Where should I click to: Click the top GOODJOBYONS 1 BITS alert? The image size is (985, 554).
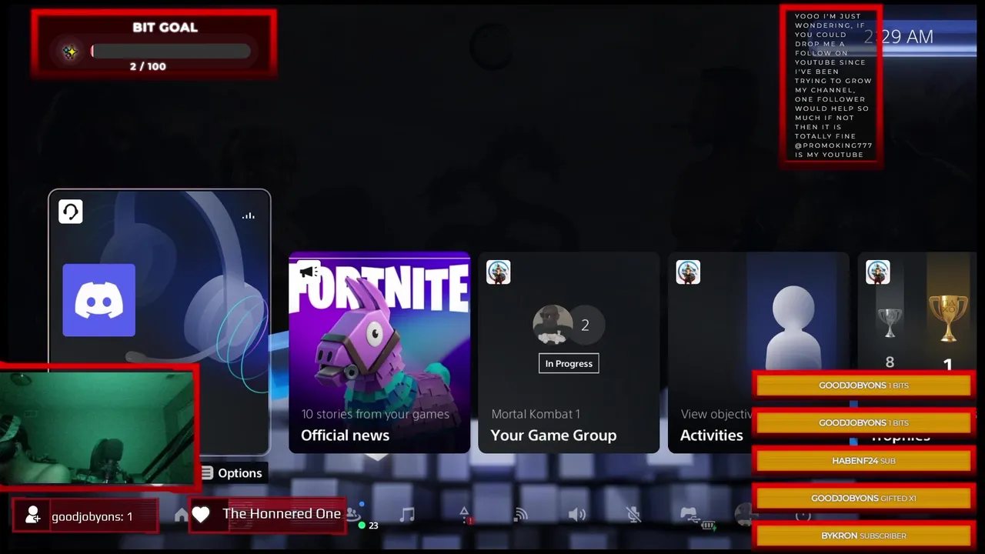pyautogui.click(x=863, y=385)
